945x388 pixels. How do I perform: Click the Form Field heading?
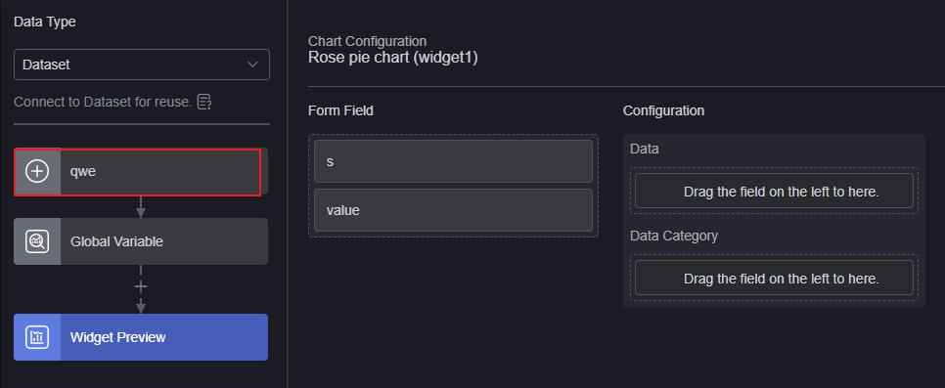coord(340,110)
